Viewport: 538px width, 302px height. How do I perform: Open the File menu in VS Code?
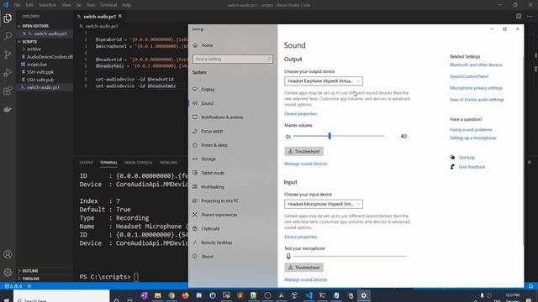pos(17,5)
